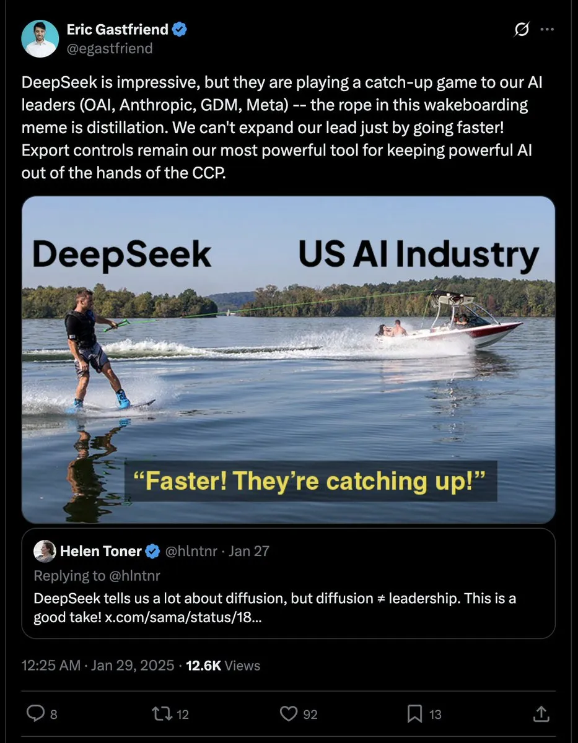
Task: View the 12.6K Views analytics
Action: pos(223,665)
